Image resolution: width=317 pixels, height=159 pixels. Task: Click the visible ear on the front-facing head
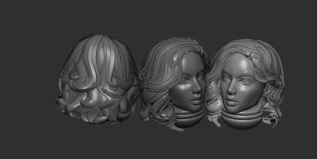point(268,90)
